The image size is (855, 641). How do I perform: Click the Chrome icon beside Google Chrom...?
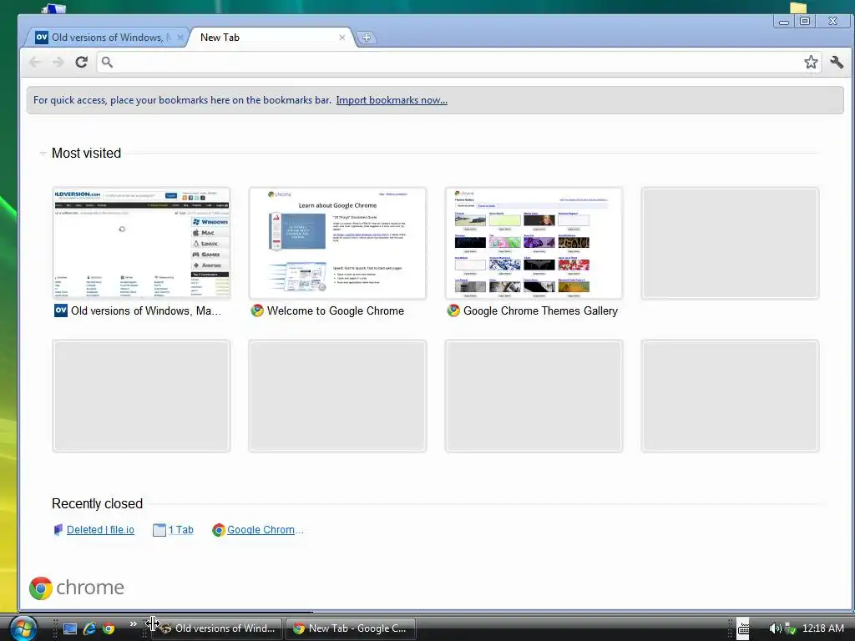219,530
